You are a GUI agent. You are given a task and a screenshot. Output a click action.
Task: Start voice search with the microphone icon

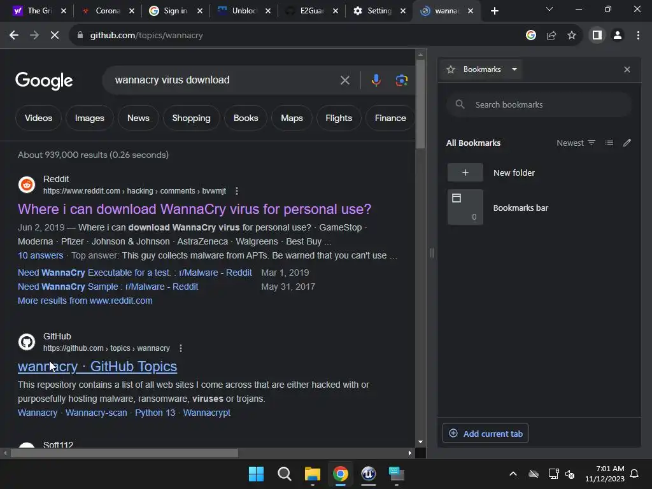(376, 80)
